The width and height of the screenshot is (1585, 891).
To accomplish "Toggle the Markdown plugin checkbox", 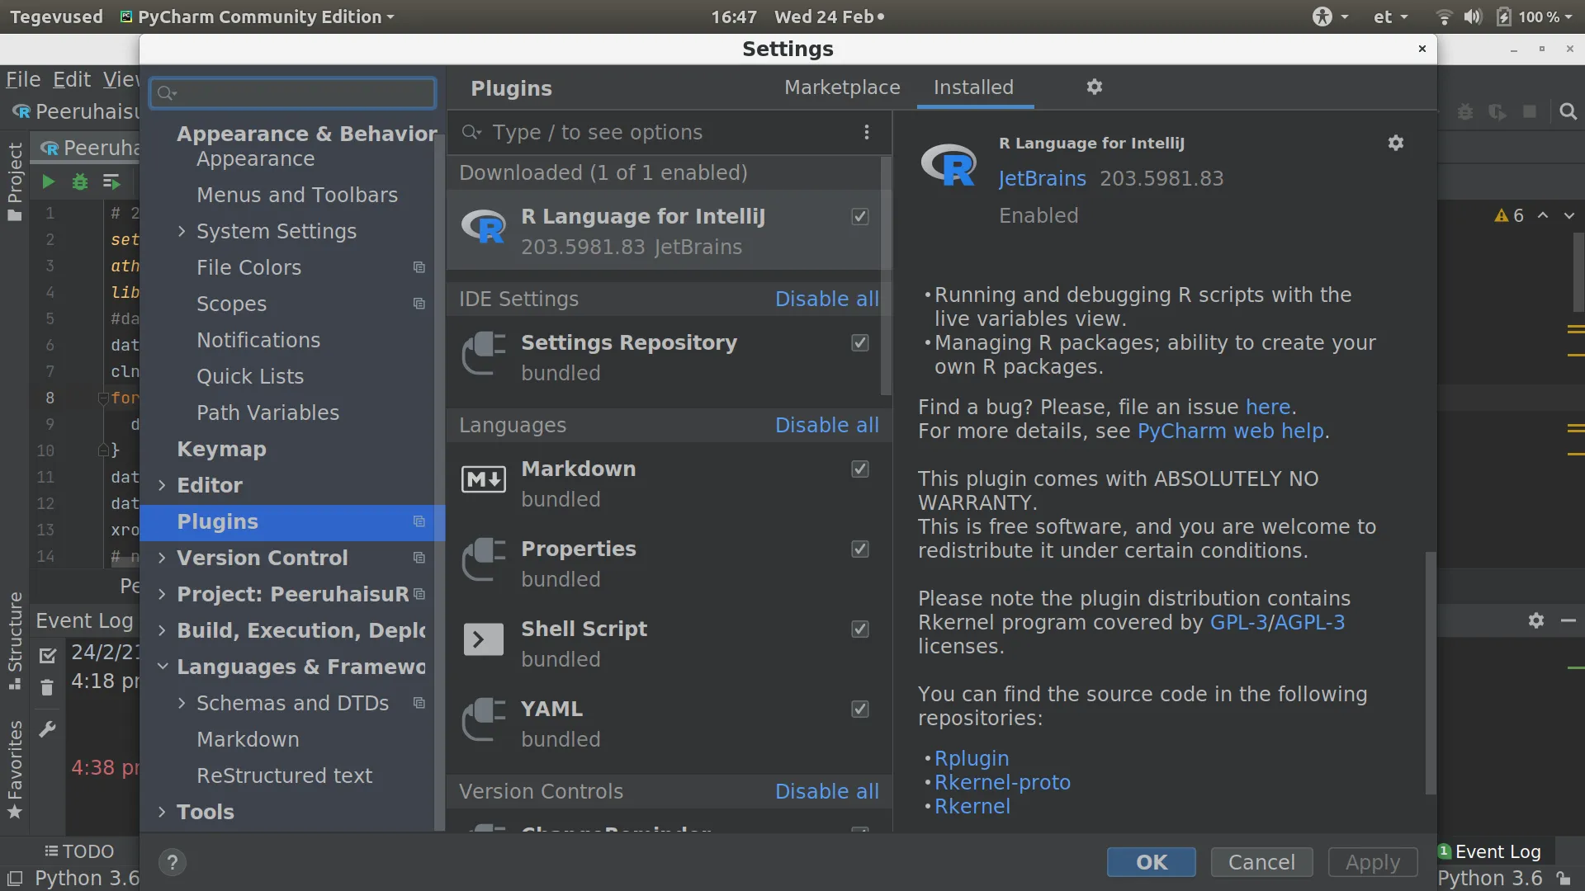I will pos(859,469).
